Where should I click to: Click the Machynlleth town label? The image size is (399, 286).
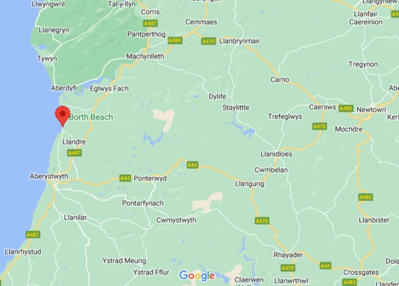[145, 56]
